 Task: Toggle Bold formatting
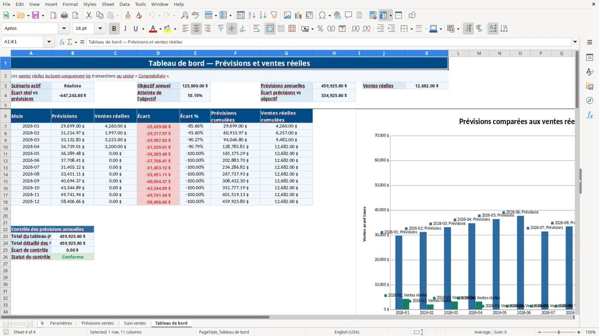pyautogui.click(x=114, y=29)
